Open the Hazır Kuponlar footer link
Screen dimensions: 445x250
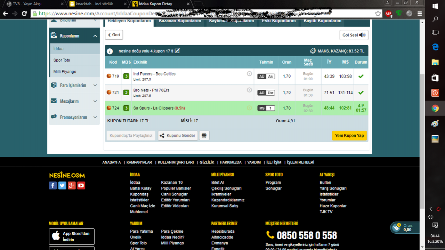(x=333, y=206)
